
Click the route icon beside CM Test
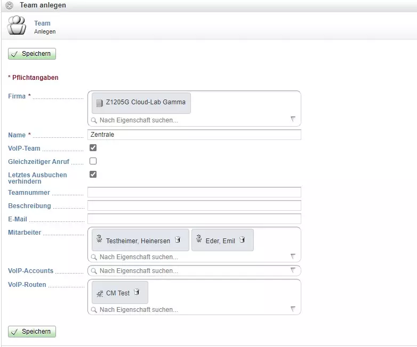(x=100, y=294)
